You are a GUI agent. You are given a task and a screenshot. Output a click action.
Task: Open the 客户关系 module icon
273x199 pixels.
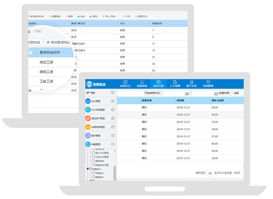192,82
